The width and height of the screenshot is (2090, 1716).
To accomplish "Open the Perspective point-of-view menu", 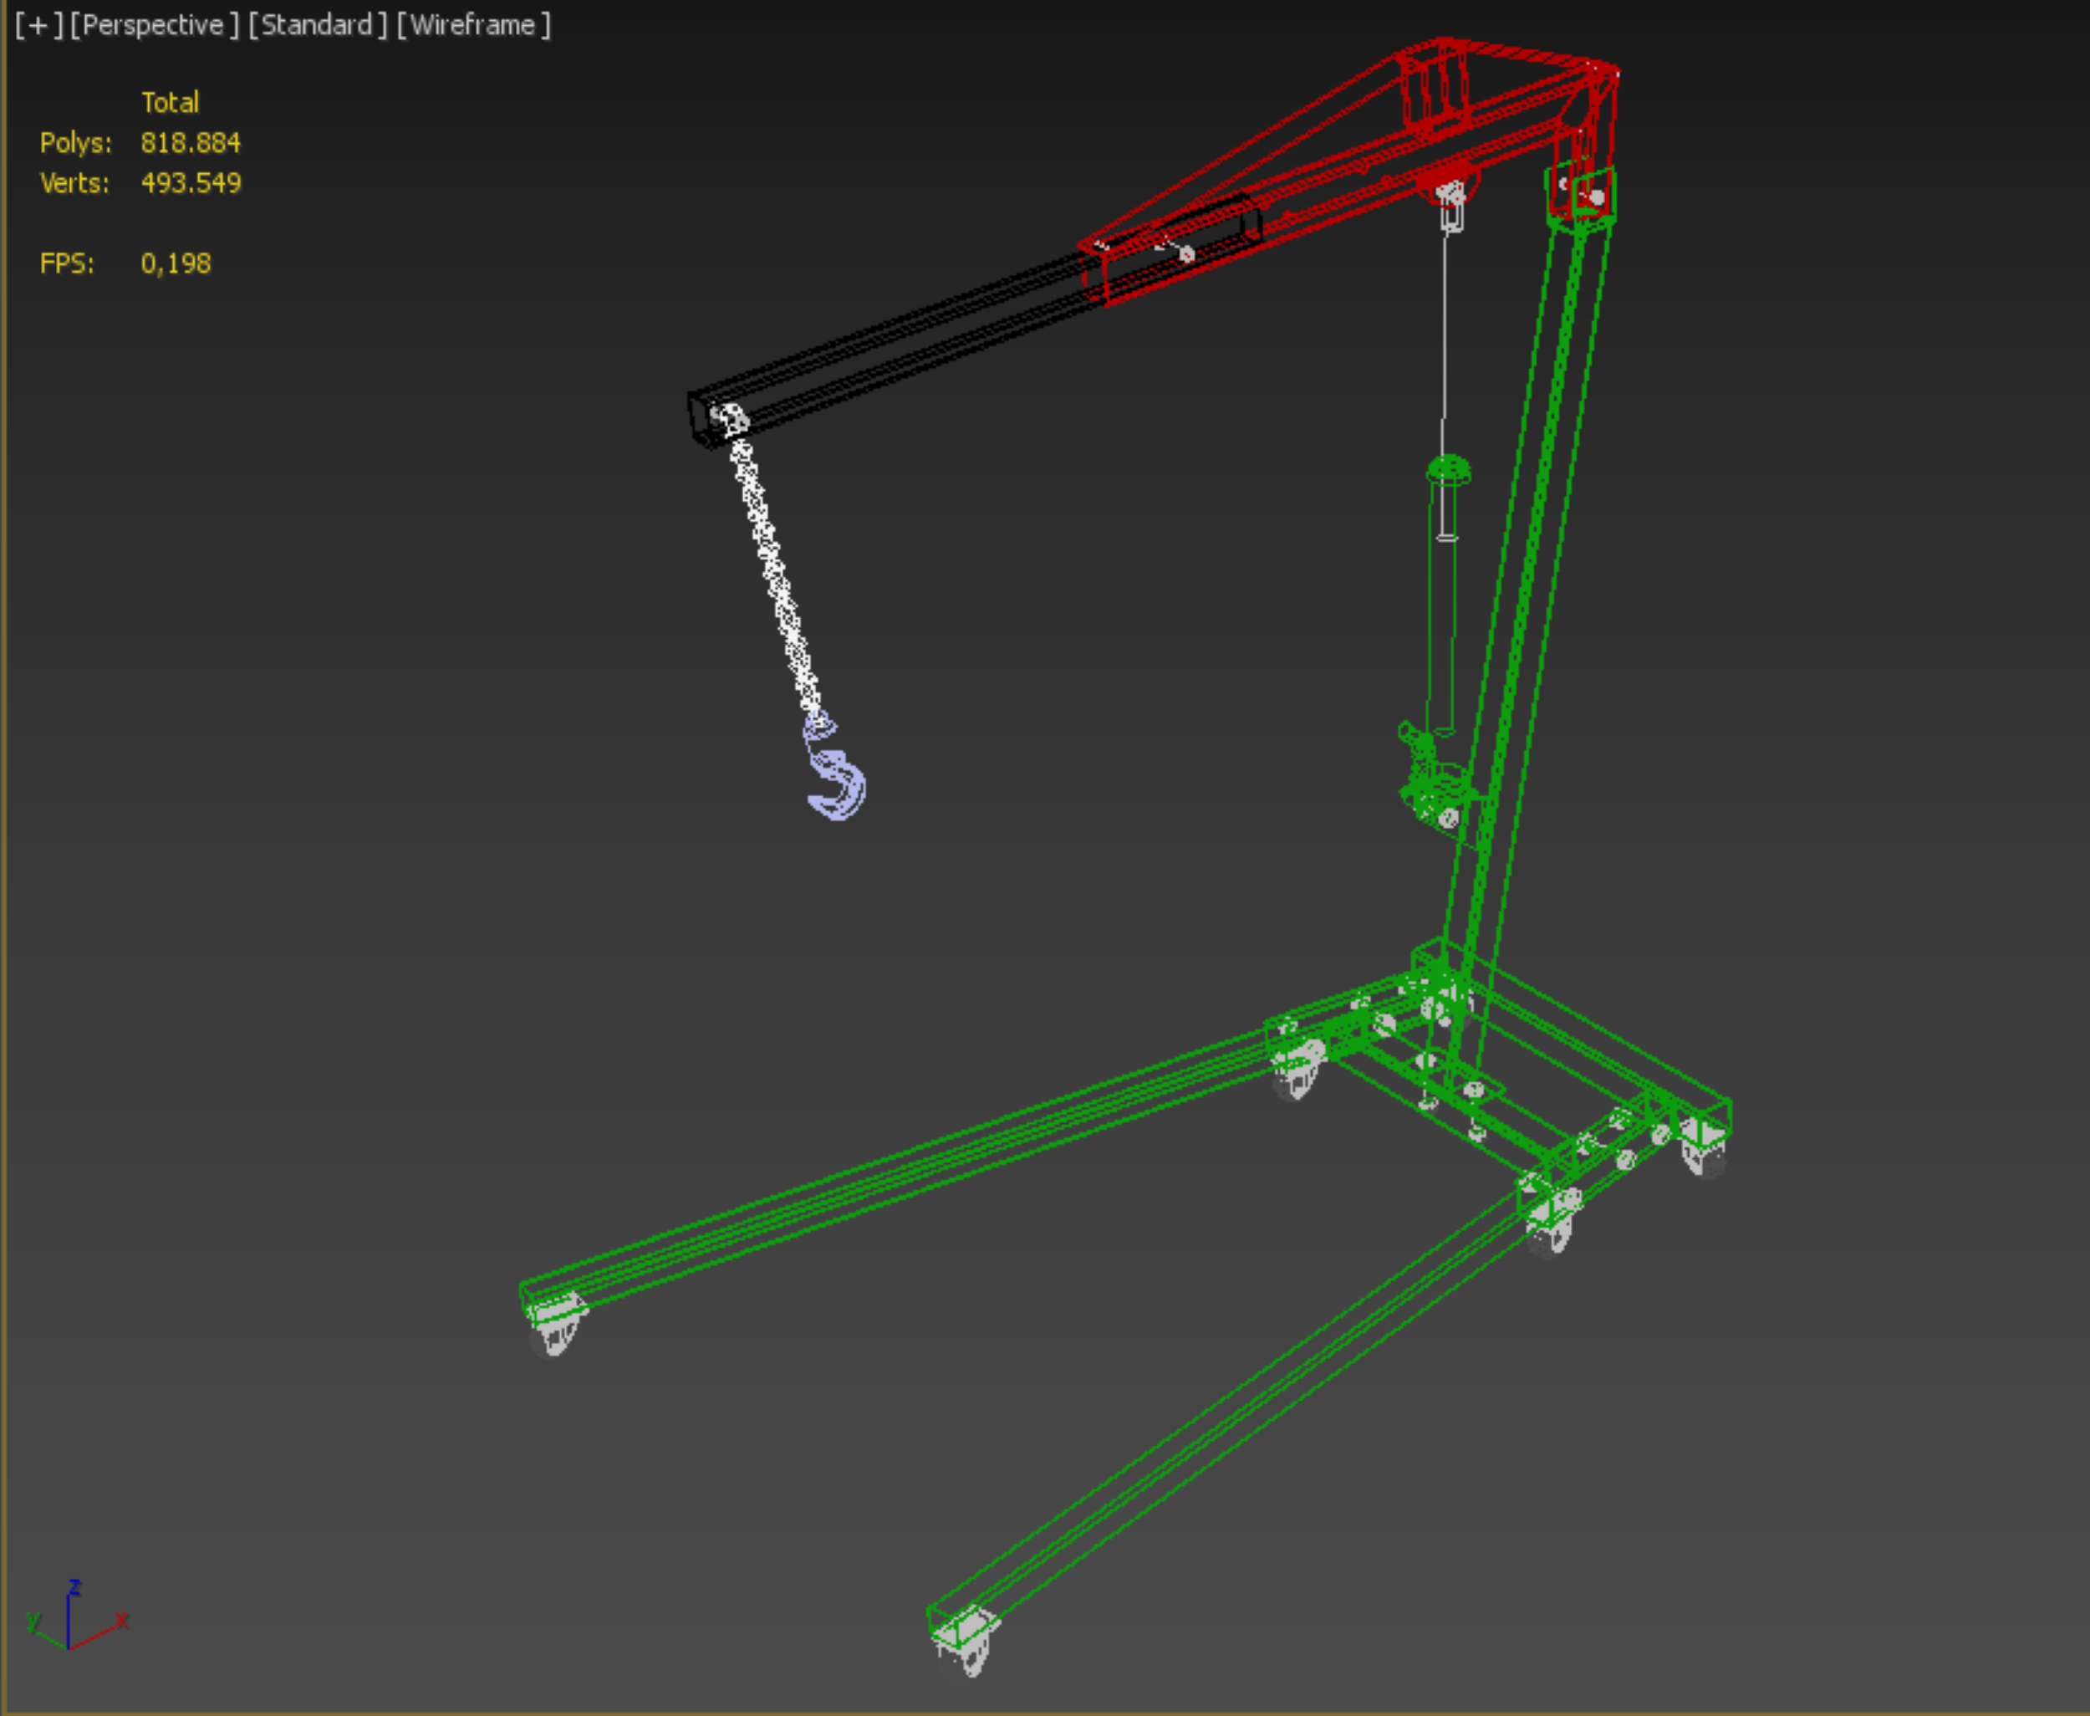I will (154, 26).
